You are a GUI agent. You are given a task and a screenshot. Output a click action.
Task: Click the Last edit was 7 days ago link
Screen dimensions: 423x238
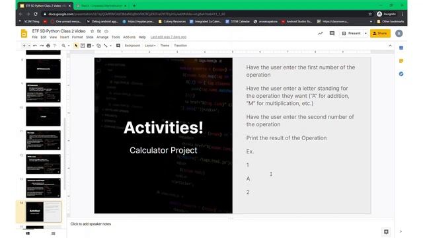coord(169,37)
